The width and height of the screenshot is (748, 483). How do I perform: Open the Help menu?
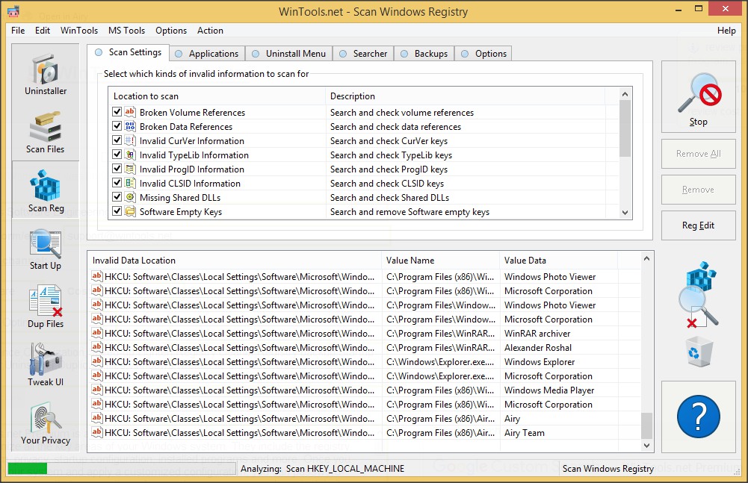[x=726, y=31]
